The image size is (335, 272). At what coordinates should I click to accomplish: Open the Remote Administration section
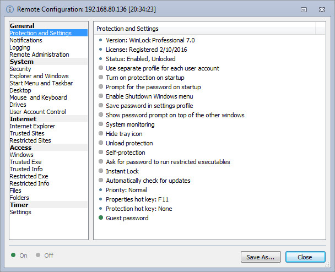pyautogui.click(x=39, y=55)
